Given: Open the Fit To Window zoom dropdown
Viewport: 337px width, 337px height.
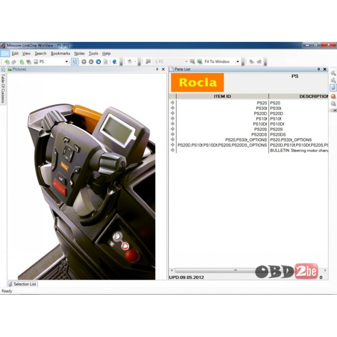Looking at the screenshot, I should (x=238, y=62).
